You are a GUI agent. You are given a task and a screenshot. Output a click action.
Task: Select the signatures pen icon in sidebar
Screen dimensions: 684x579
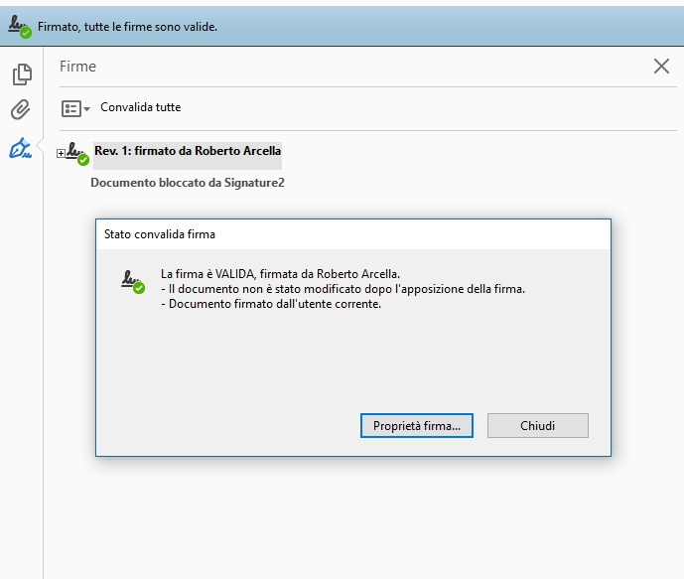(20, 148)
